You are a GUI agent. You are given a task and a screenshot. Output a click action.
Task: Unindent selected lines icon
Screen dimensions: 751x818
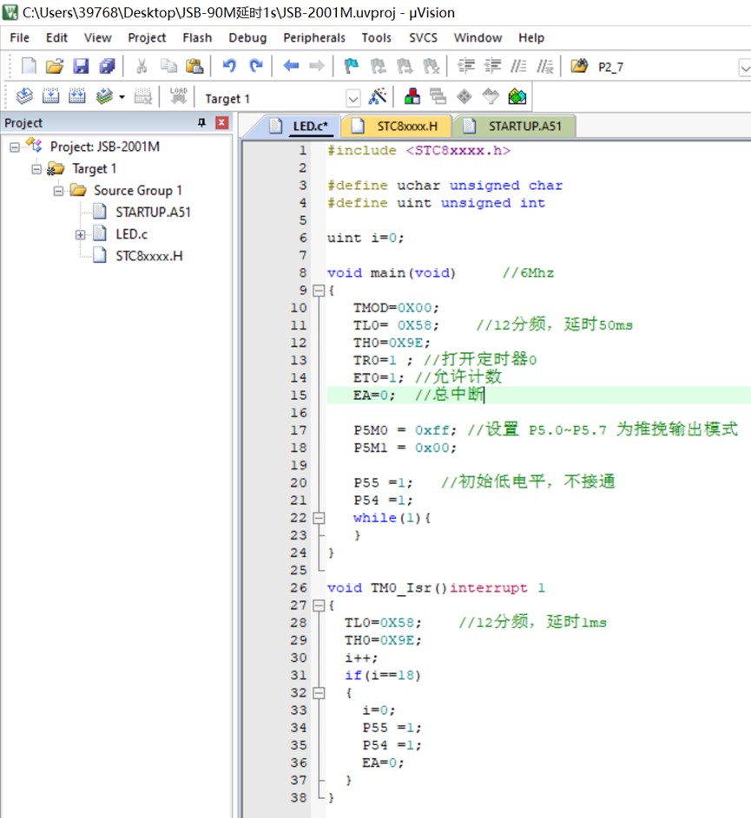[x=492, y=66]
